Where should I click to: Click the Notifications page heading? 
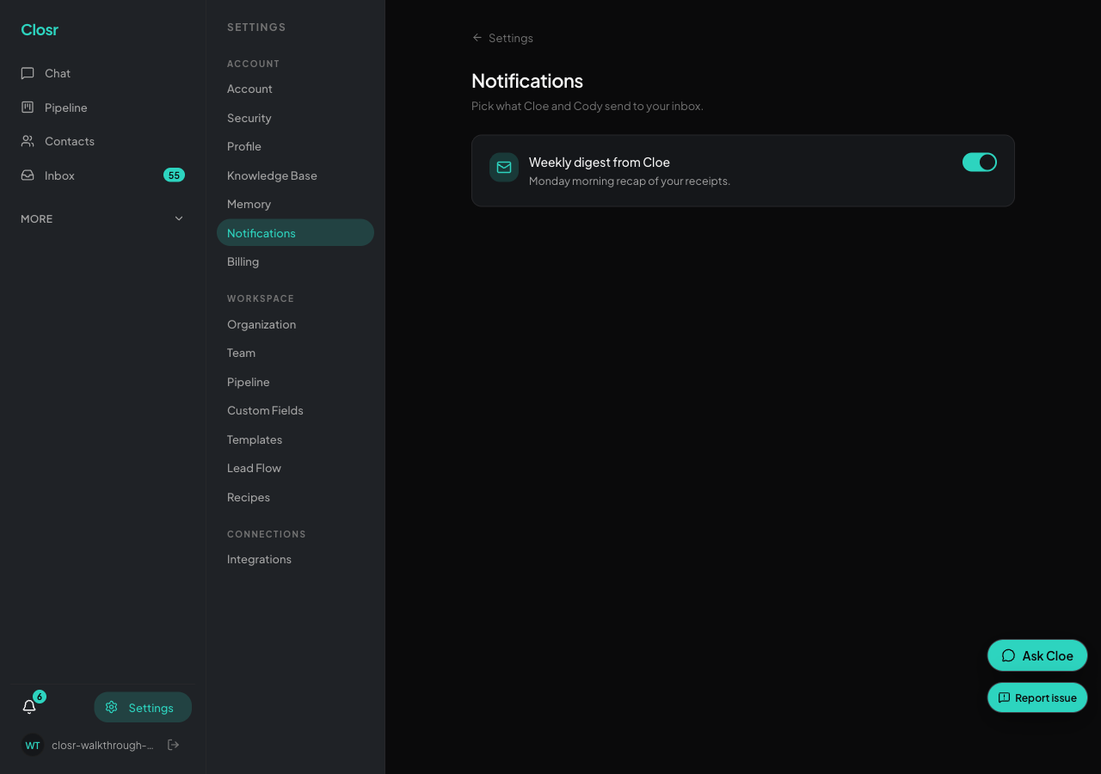(x=527, y=81)
